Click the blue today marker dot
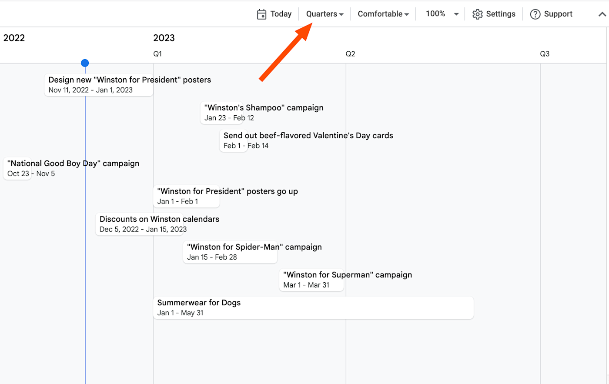Image resolution: width=609 pixels, height=384 pixels. (x=85, y=63)
